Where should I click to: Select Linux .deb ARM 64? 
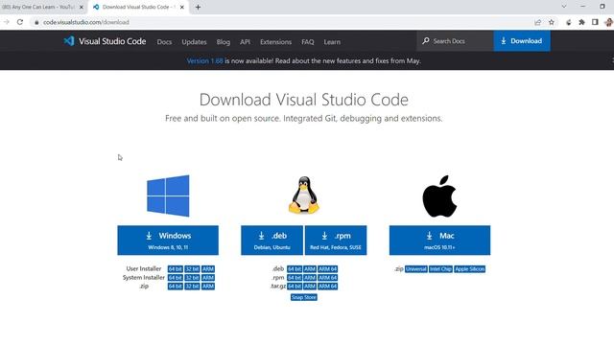click(x=327, y=269)
